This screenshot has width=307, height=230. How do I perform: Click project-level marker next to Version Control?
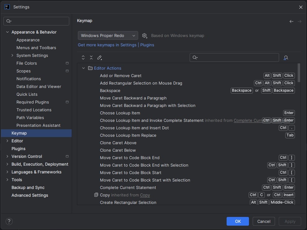67,156
